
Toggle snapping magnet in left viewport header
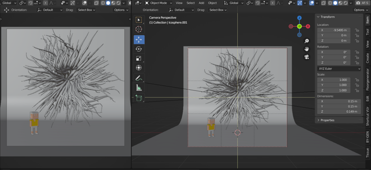[x=31, y=3]
